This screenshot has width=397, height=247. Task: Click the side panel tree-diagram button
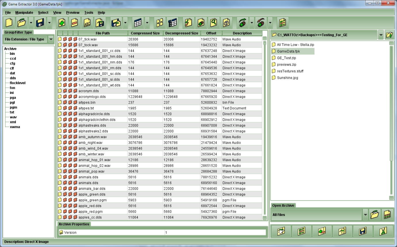click(301, 231)
